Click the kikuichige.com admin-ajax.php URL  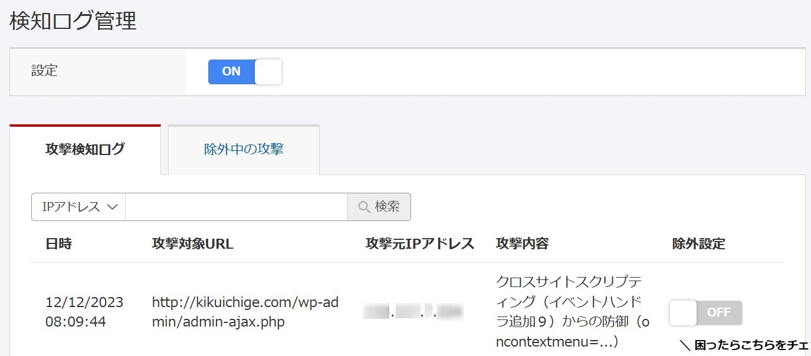(245, 312)
